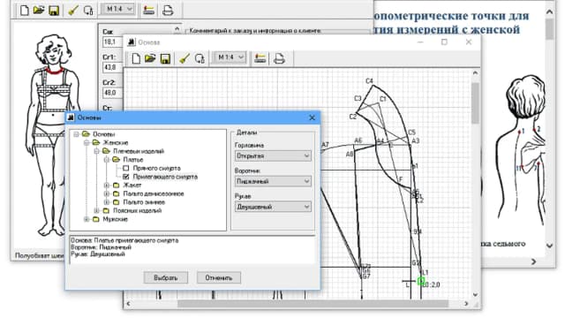Select the Жакет folder label in the tree
Image resolution: width=565 pixels, height=318 pixels.
(x=132, y=185)
